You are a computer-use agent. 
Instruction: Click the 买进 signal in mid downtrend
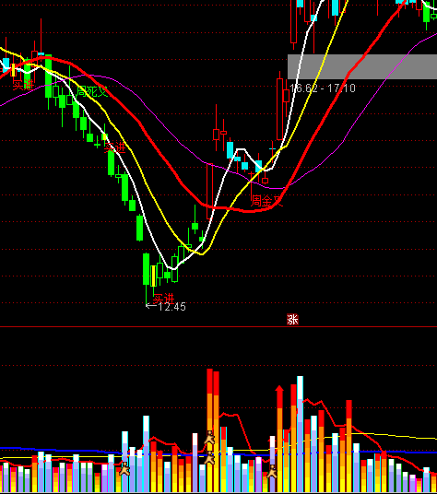[115, 147]
